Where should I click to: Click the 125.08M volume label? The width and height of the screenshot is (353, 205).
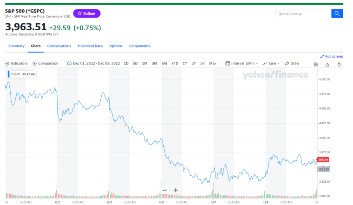[x=324, y=169]
